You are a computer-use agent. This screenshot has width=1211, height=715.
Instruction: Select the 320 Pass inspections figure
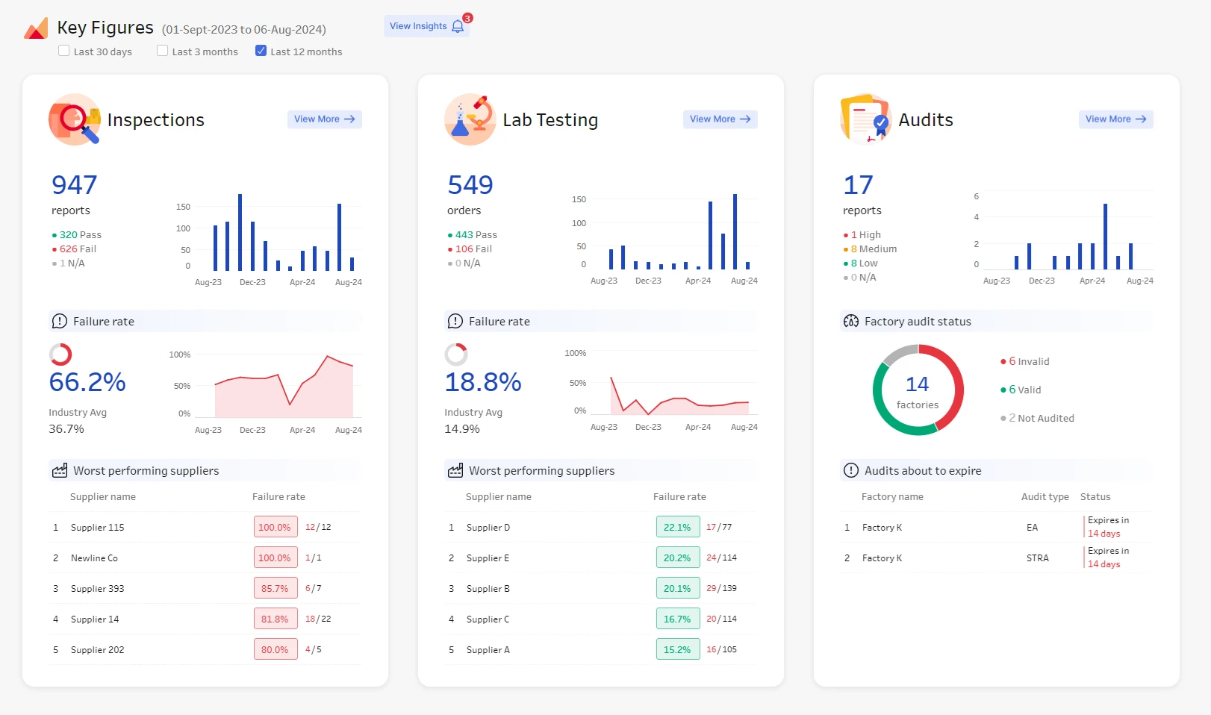pyautogui.click(x=77, y=235)
